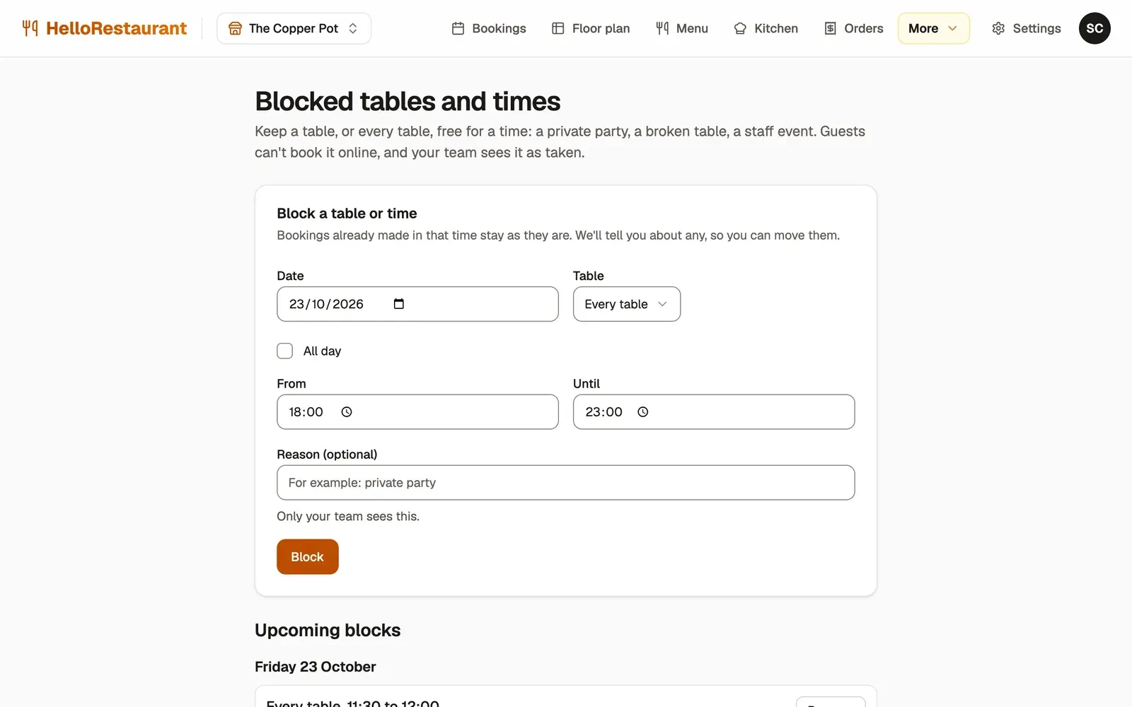Open The Copper Pot restaurant switcher
This screenshot has width=1132, height=707.
[x=294, y=28]
